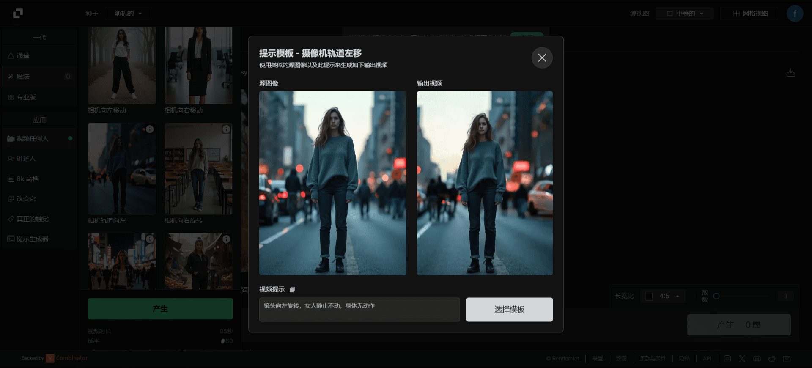Click the video prompt text field
The image size is (812, 368).
click(x=359, y=309)
